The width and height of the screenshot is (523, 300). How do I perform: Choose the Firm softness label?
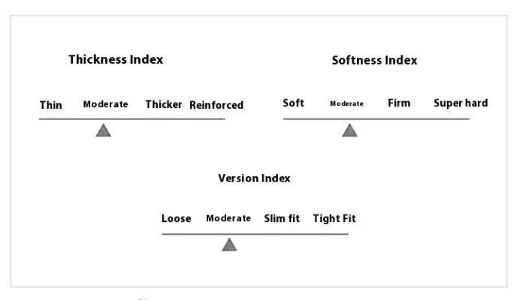399,103
